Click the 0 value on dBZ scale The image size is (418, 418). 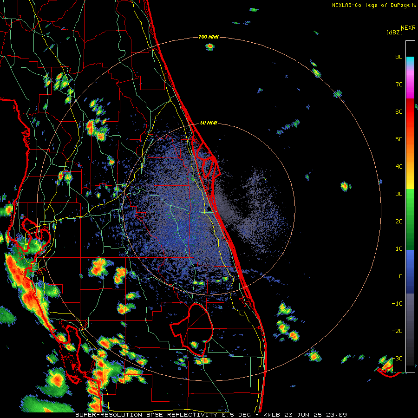click(x=401, y=276)
